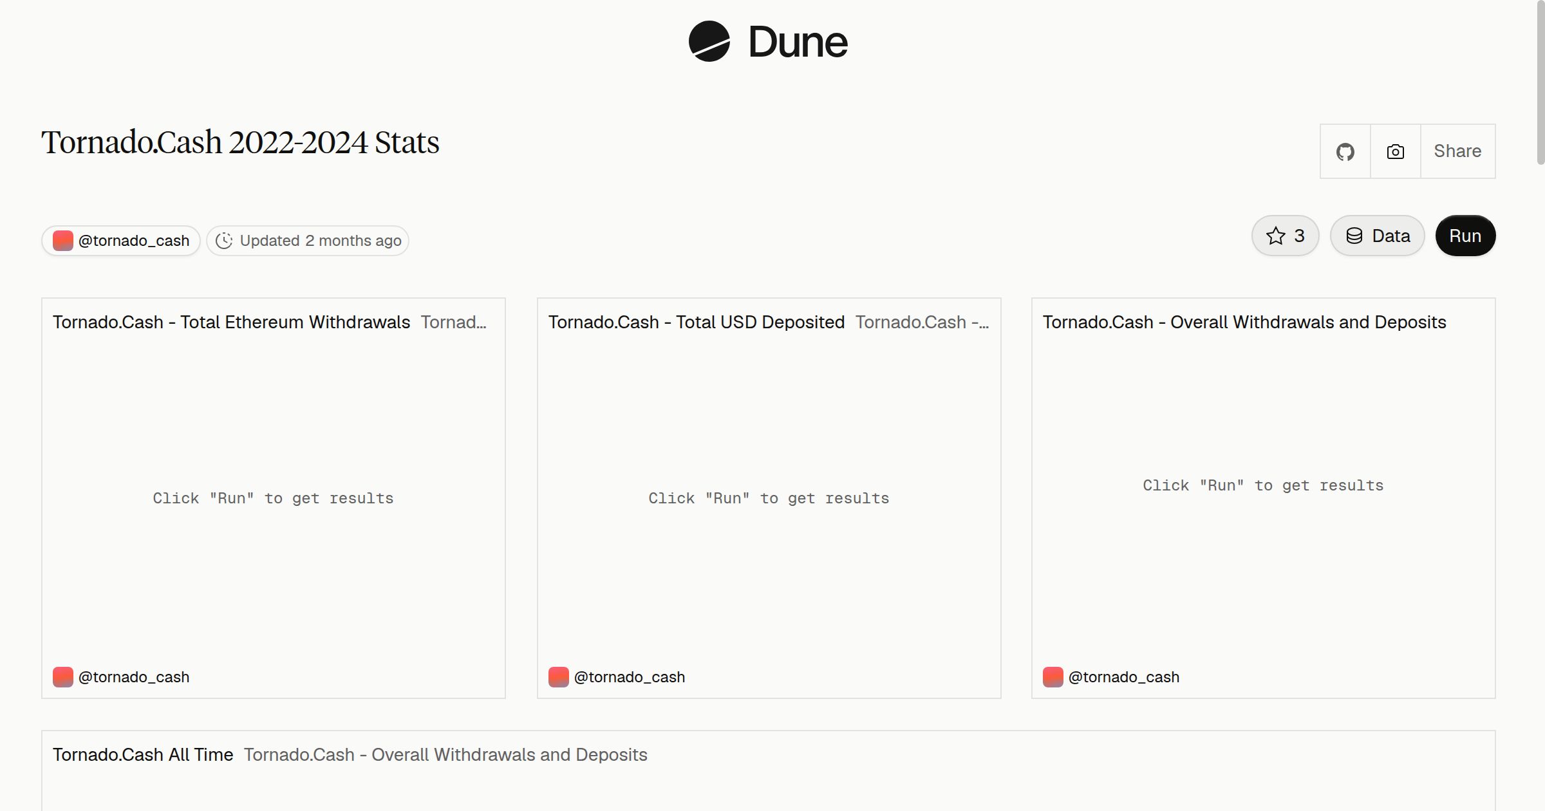Image resolution: width=1545 pixels, height=811 pixels.
Task: Open the Tornado.Cash All Time card title
Action: (x=143, y=754)
